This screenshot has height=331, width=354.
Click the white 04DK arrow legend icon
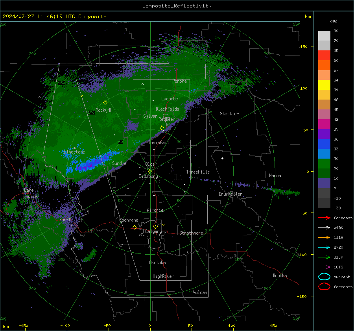tap(324, 228)
